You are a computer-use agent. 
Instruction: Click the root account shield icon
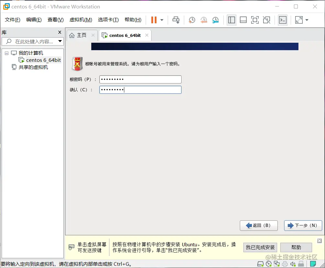point(77,64)
